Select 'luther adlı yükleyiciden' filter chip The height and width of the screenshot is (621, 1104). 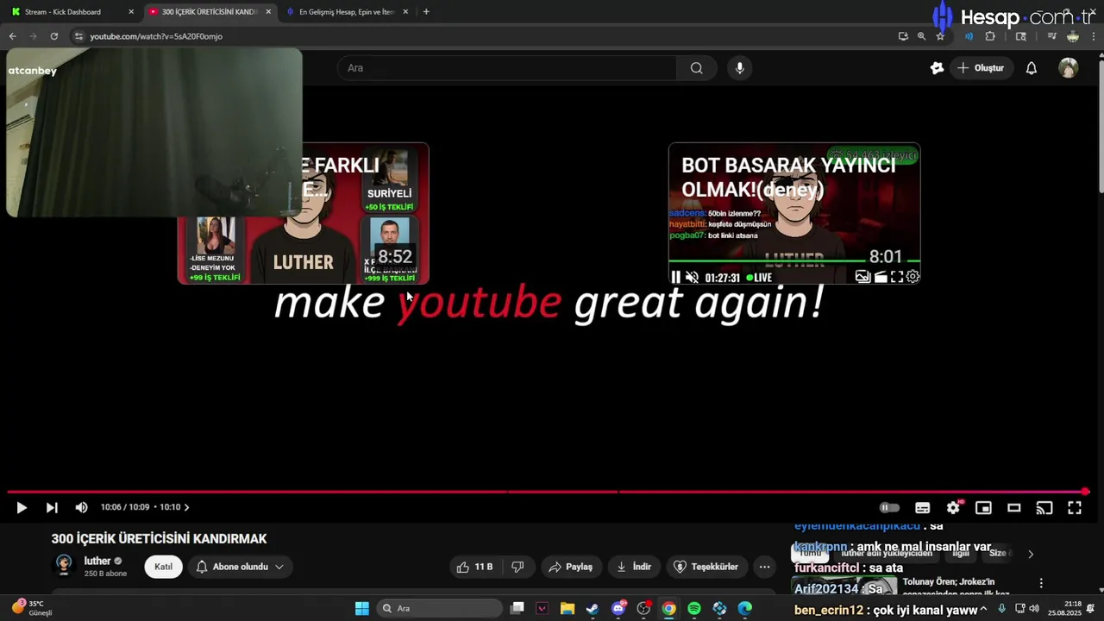click(x=887, y=553)
